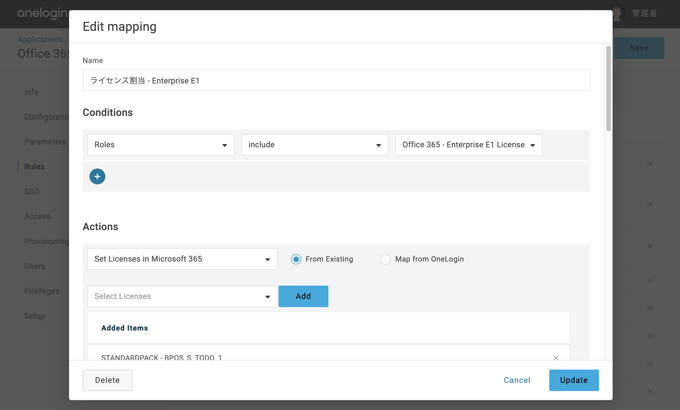Screen dimensions: 680x410
Task: Select the Map from OneLogin radio option
Action: pos(386,259)
